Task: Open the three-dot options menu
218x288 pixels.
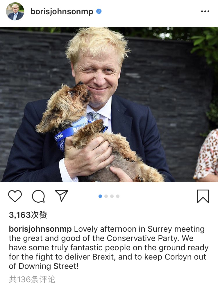Action: [205, 11]
